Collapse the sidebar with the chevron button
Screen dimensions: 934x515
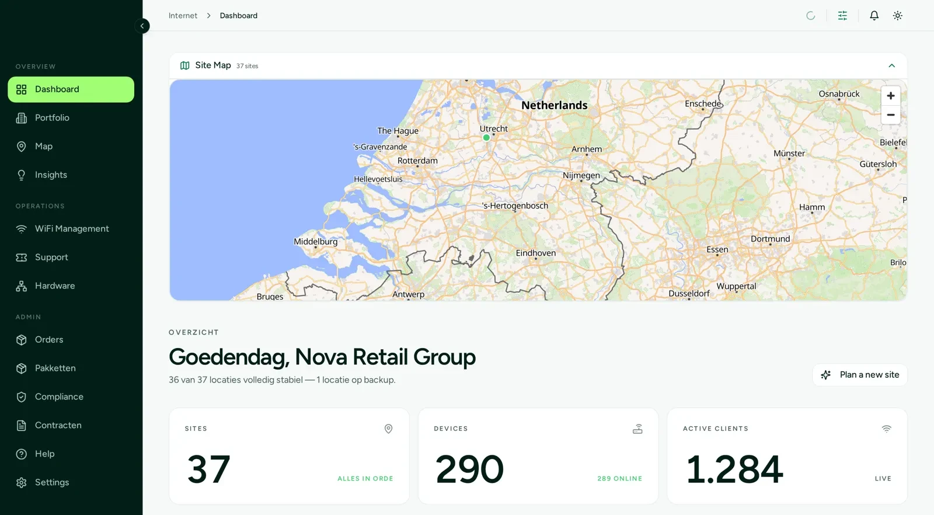(142, 26)
